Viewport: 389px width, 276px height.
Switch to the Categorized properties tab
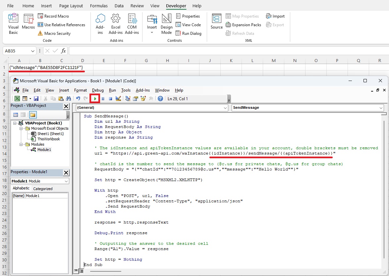[43, 189]
